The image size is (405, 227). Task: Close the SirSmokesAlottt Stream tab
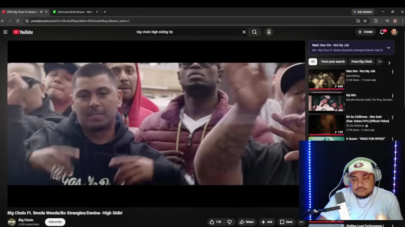97,12
